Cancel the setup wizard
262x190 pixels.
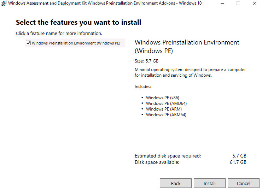point(244,183)
